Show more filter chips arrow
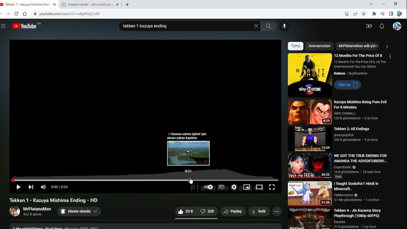This screenshot has height=229, width=407. click(x=387, y=46)
